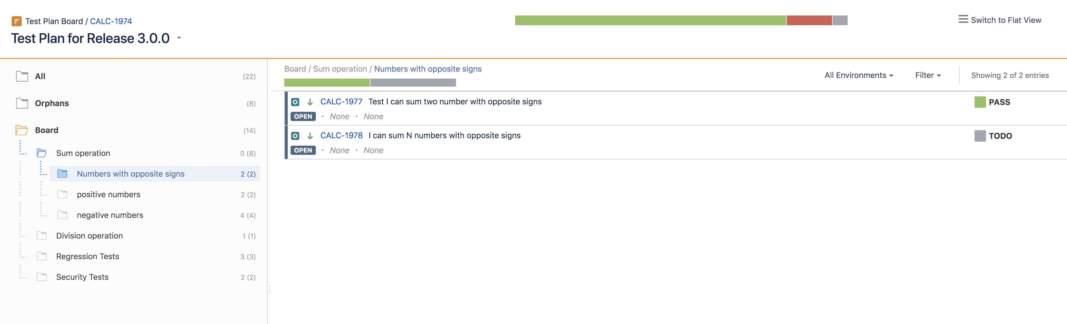
Task: Click the orange Test Plan issue type icon
Action: (17, 21)
